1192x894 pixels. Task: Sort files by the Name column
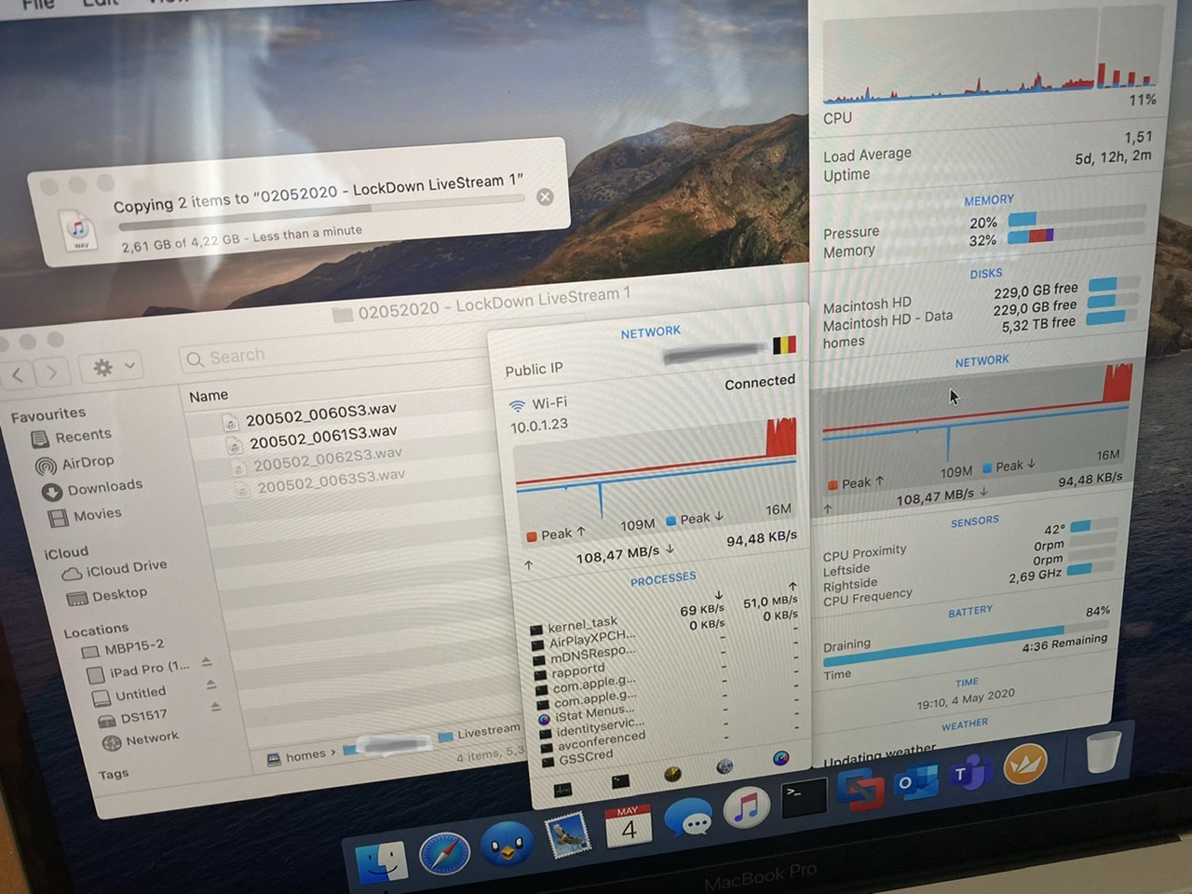click(x=209, y=396)
